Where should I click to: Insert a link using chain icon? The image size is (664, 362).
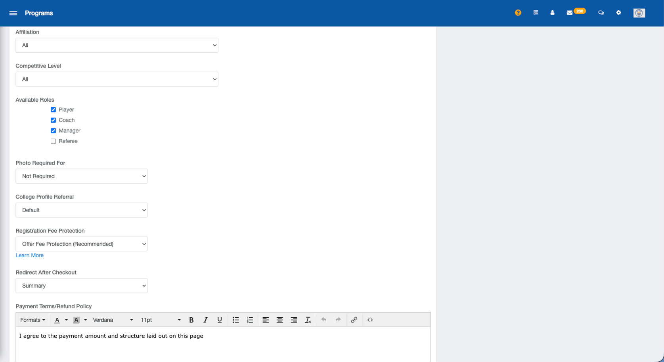point(354,320)
